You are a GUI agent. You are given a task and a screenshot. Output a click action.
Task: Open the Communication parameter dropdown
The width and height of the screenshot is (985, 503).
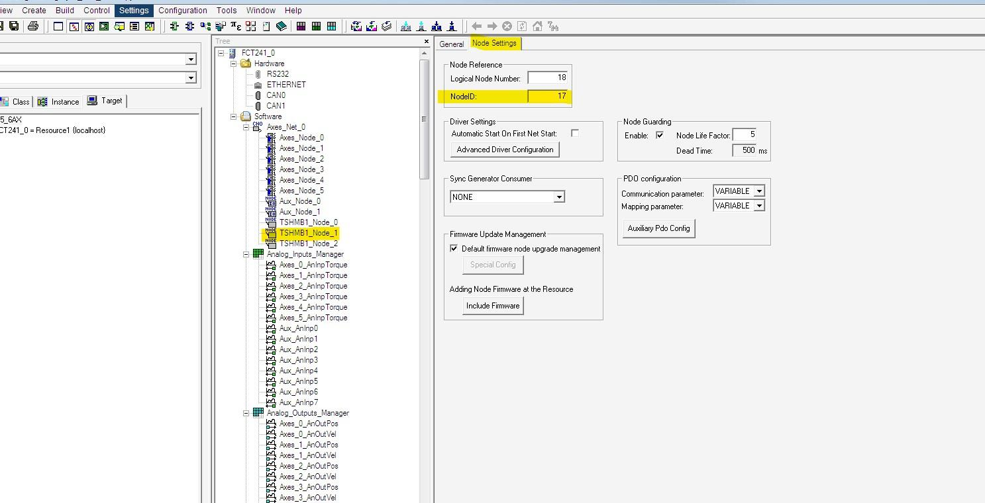759,191
